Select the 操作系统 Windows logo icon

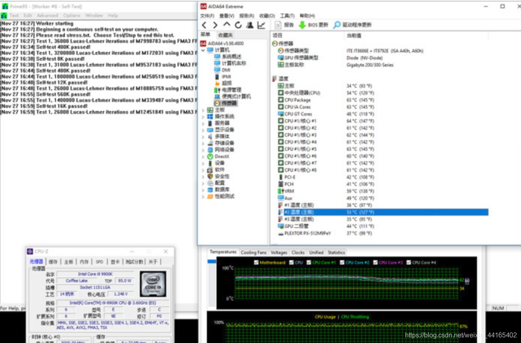(210, 117)
